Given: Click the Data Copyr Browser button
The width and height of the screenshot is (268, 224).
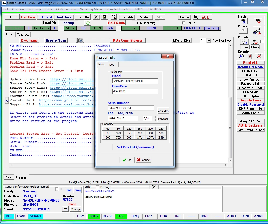Looking at the screenshot, I should (x=128, y=41).
